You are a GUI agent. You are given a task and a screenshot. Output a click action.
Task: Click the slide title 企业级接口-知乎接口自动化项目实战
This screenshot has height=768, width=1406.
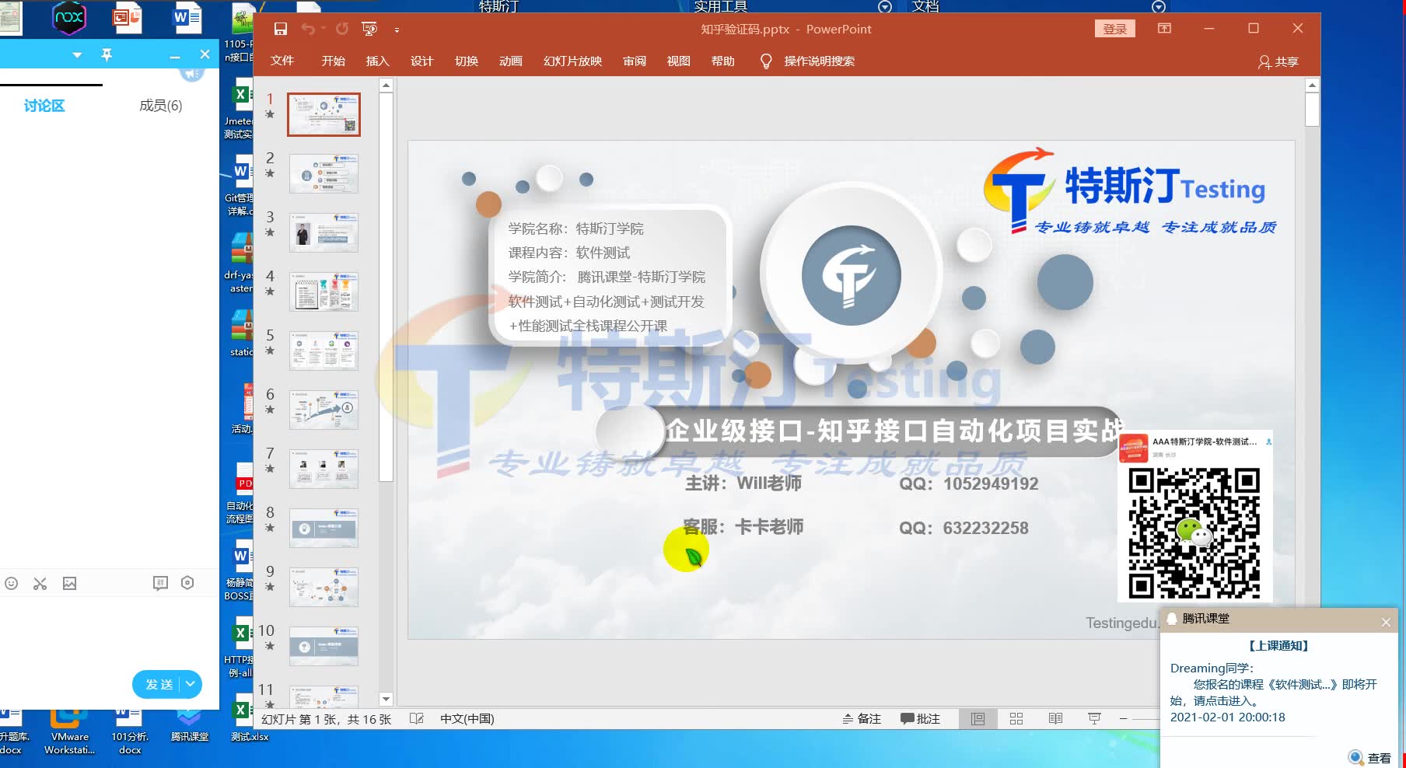click(x=894, y=431)
